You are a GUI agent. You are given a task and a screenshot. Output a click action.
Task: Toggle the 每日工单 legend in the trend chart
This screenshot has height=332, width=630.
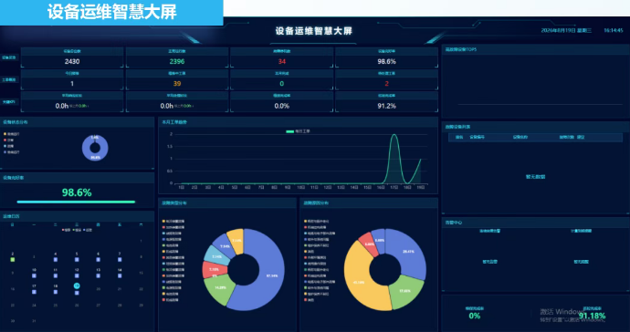click(298, 131)
